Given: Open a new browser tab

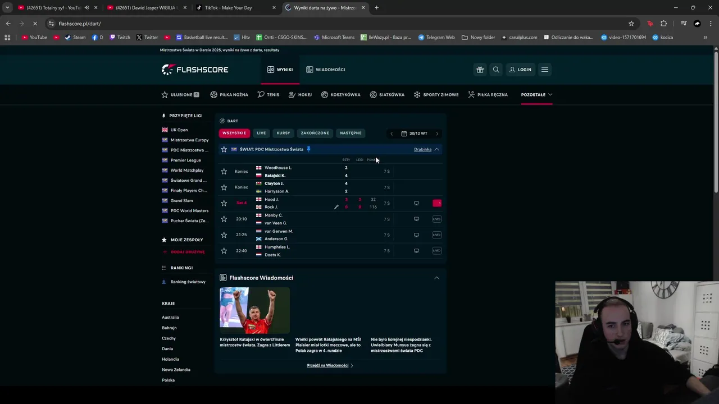Looking at the screenshot, I should pos(376,8).
